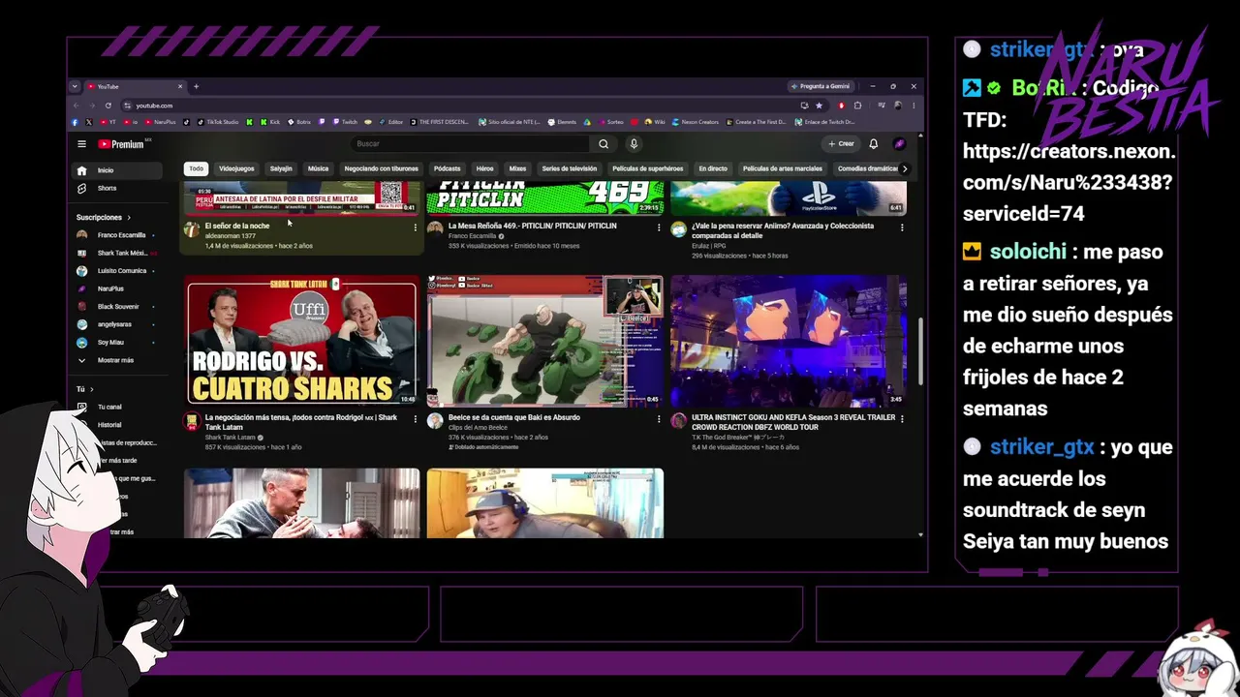Click the YouTube page vertical scrollbar
1240x697 pixels.
pos(919,353)
